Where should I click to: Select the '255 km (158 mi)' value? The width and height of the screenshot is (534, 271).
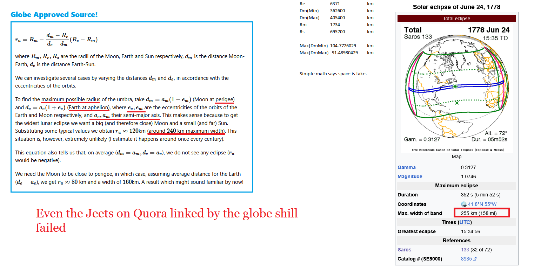tap(479, 213)
